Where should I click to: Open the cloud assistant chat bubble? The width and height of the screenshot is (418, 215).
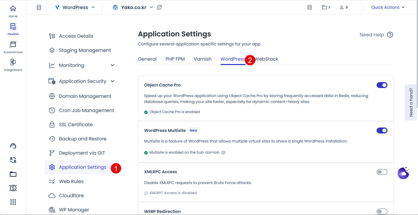pos(403,173)
